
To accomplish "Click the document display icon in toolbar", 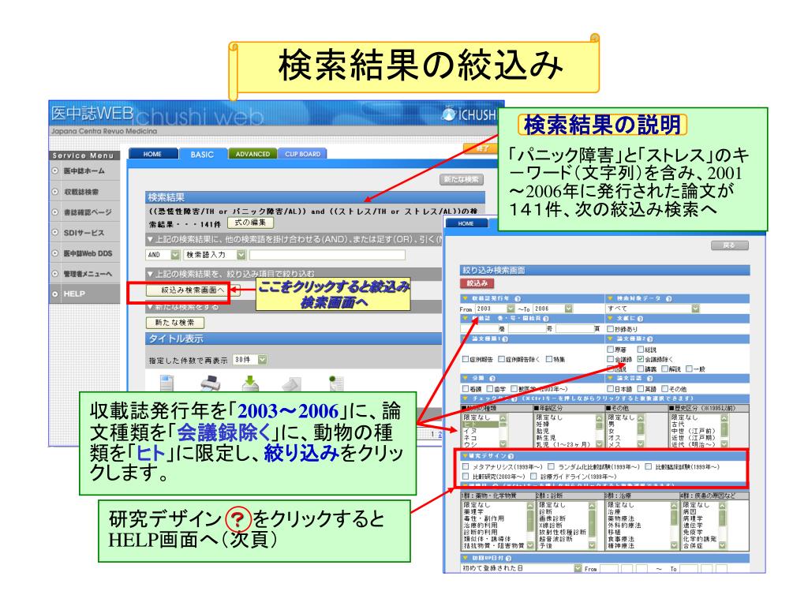I will coord(167,383).
